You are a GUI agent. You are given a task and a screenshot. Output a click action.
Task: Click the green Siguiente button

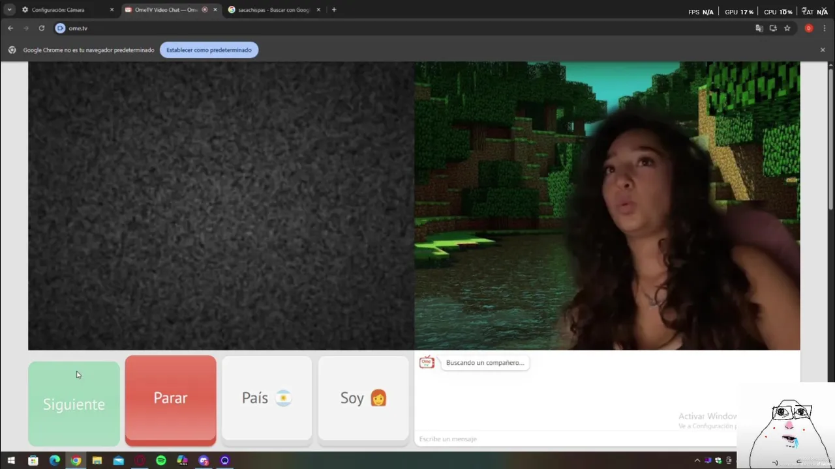(x=74, y=404)
